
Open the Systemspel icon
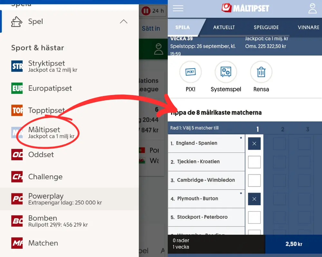[x=226, y=72]
